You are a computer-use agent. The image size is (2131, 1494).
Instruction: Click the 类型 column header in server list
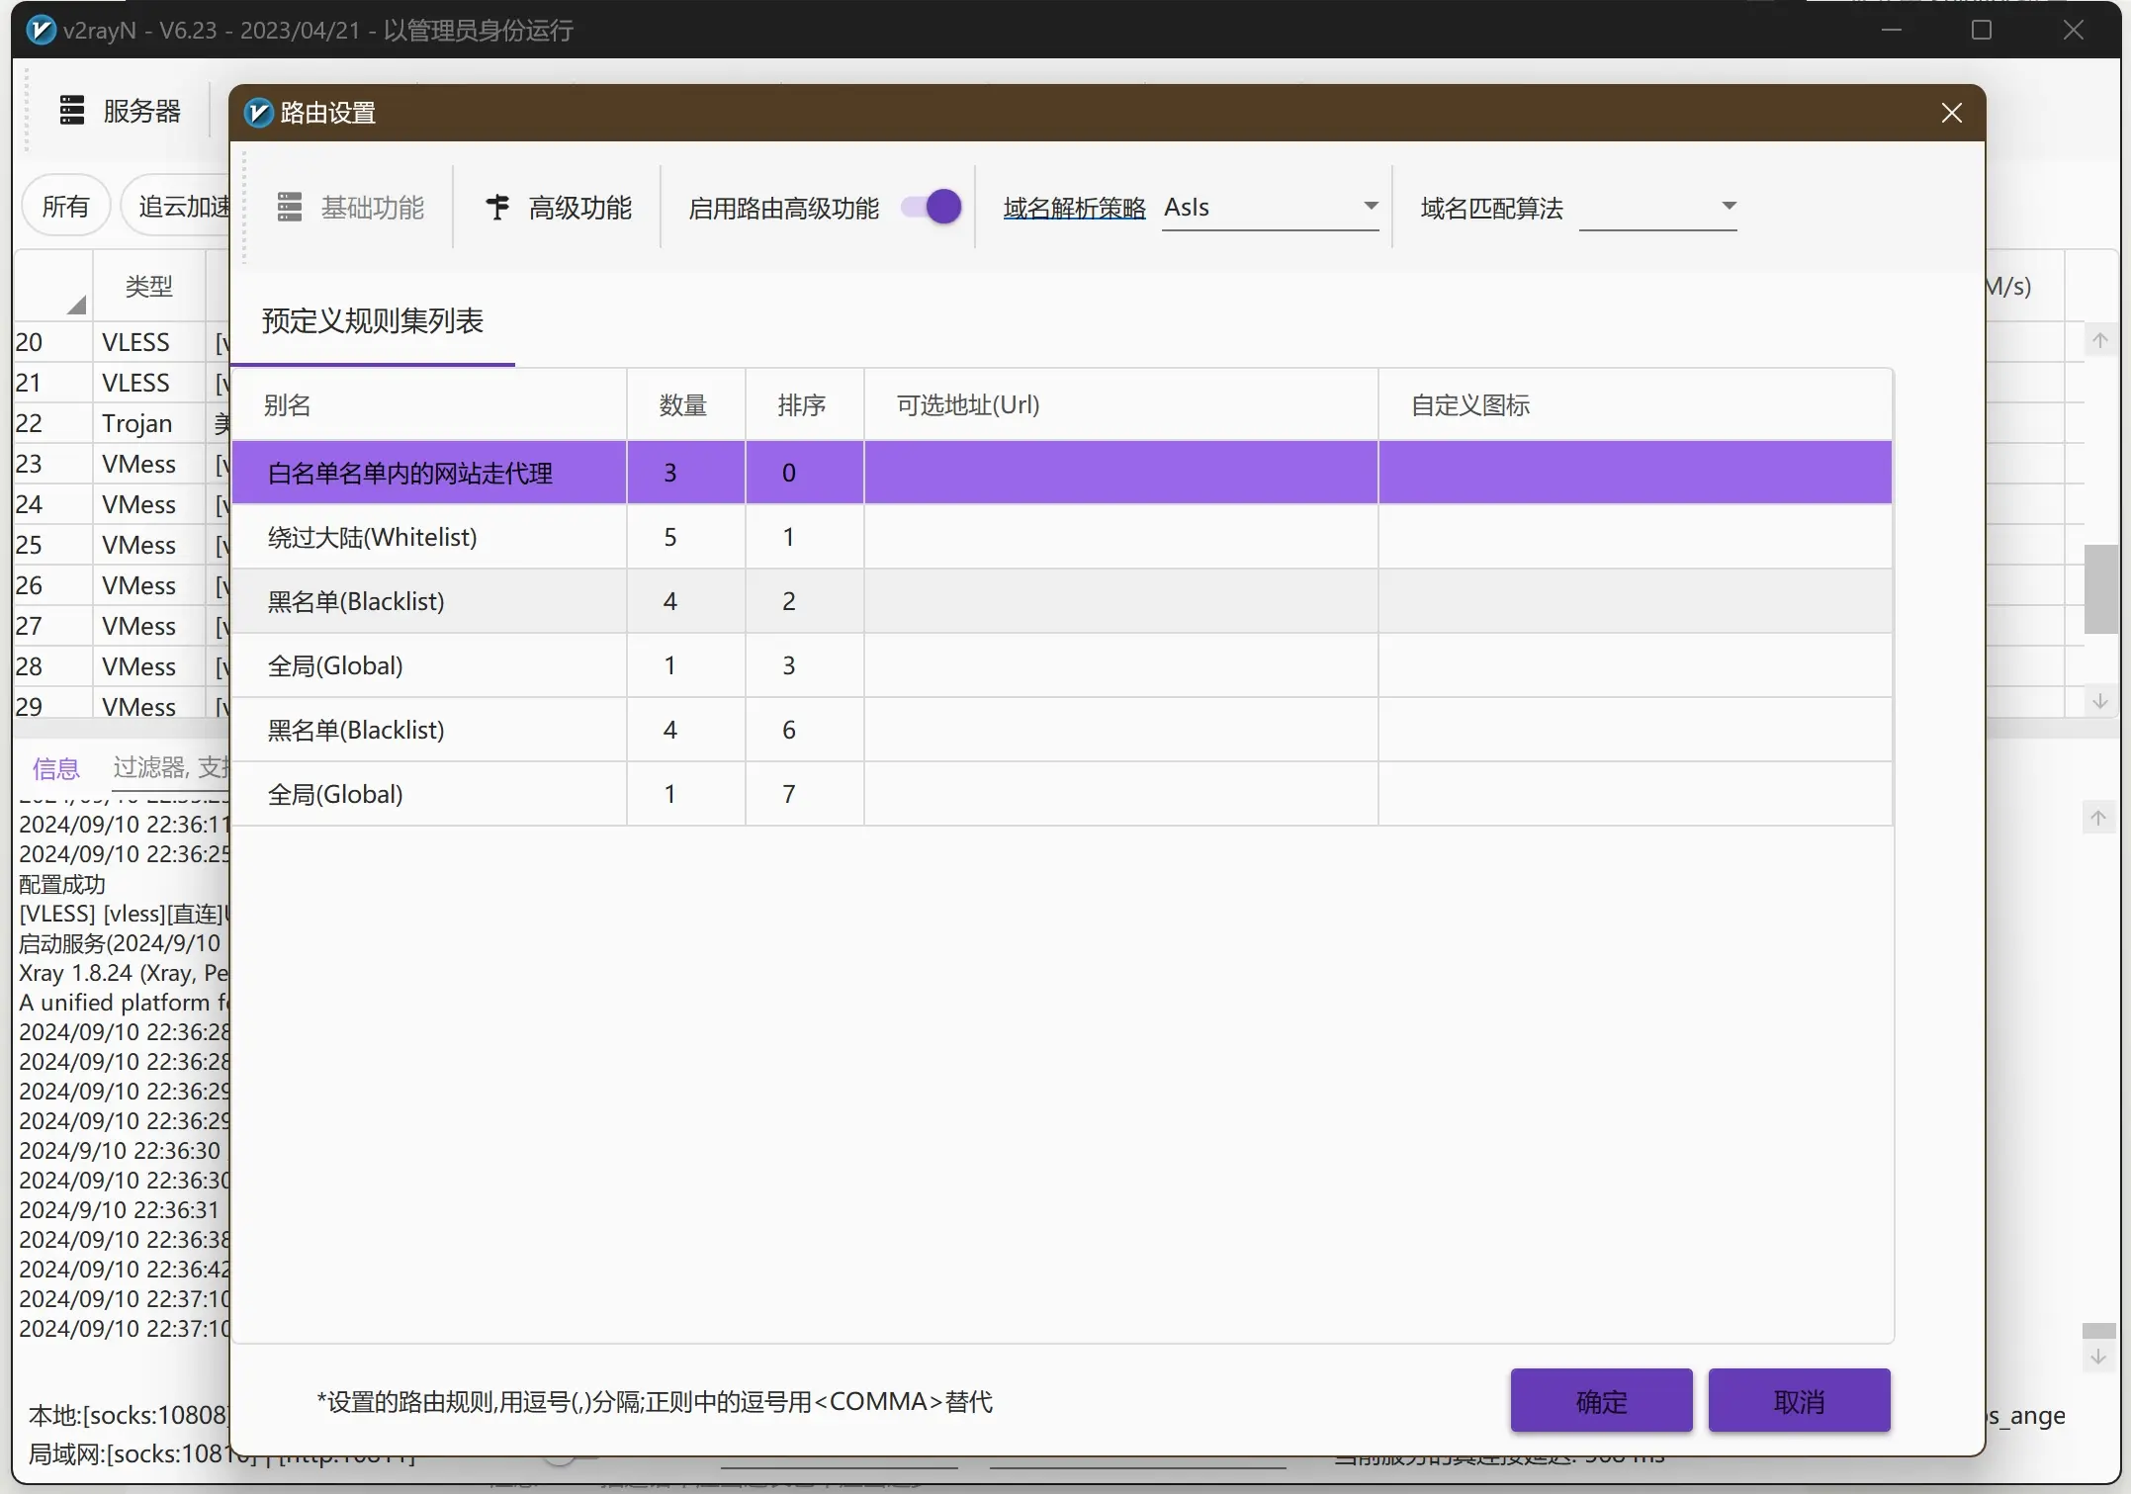148,287
